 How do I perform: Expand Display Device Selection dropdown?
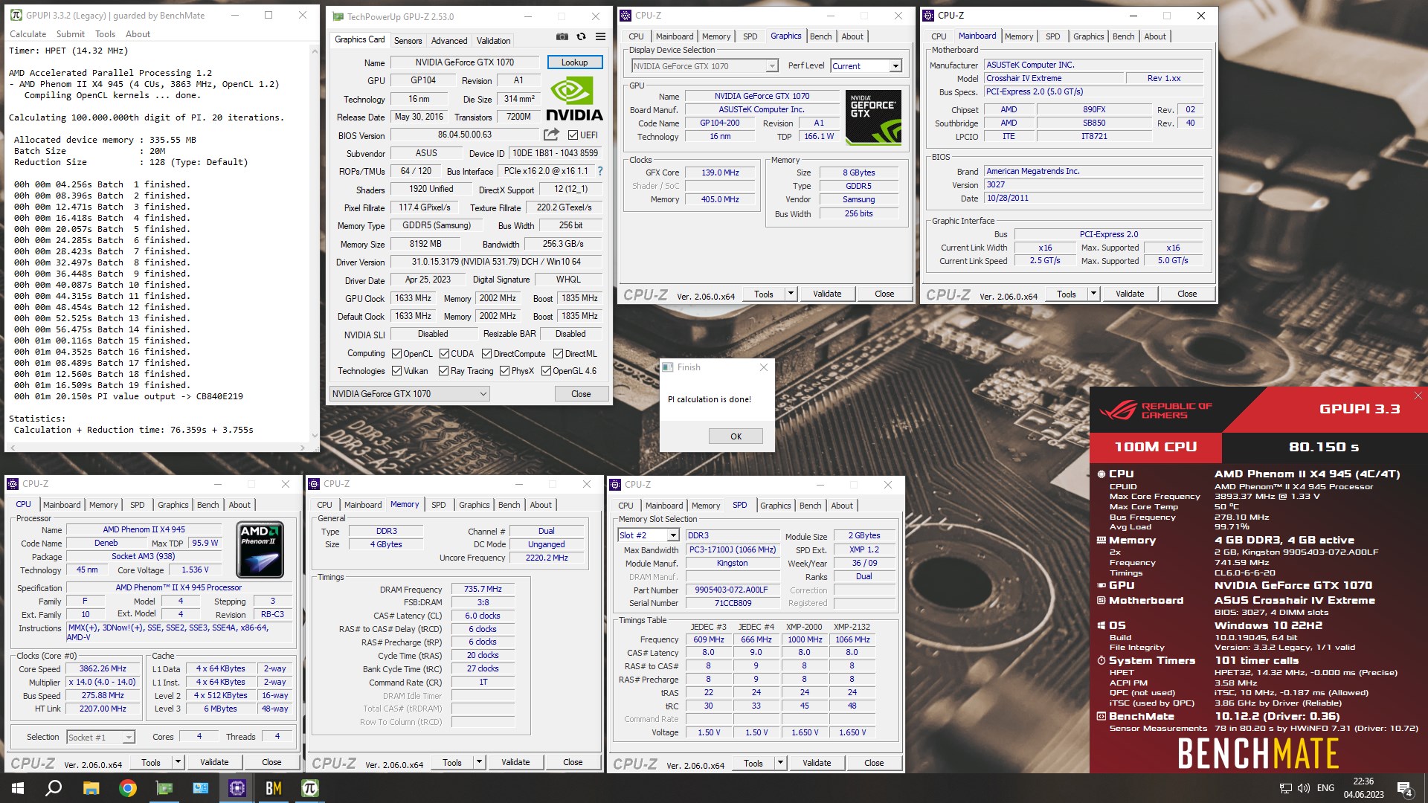tap(704, 66)
